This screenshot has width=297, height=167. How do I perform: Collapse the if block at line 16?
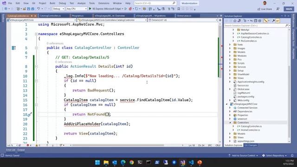point(36,105)
